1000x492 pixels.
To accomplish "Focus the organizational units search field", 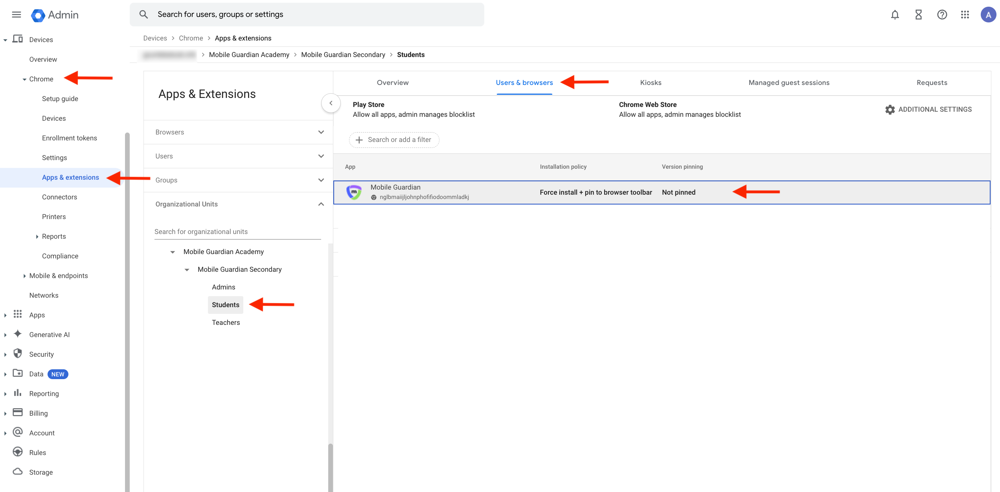I will [x=237, y=232].
